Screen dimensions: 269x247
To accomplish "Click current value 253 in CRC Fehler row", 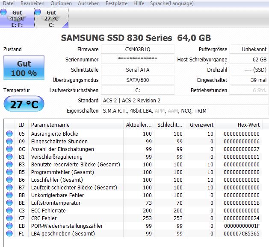I will click(x=147, y=218).
